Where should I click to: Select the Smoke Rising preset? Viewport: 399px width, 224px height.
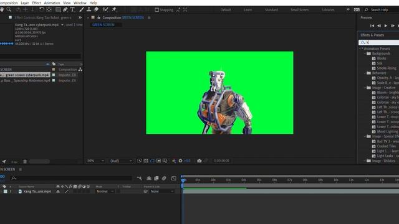coord(387,68)
